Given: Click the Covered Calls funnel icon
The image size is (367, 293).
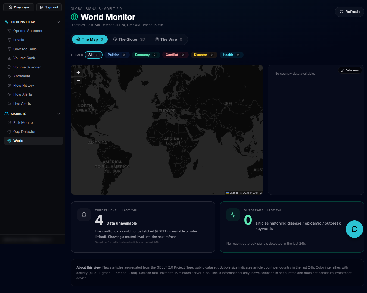Looking at the screenshot, I should (9, 49).
